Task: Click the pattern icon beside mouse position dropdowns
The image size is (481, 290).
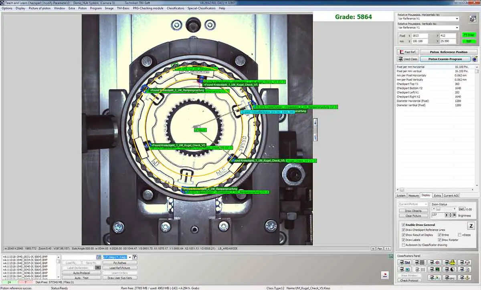Action: pos(473,18)
